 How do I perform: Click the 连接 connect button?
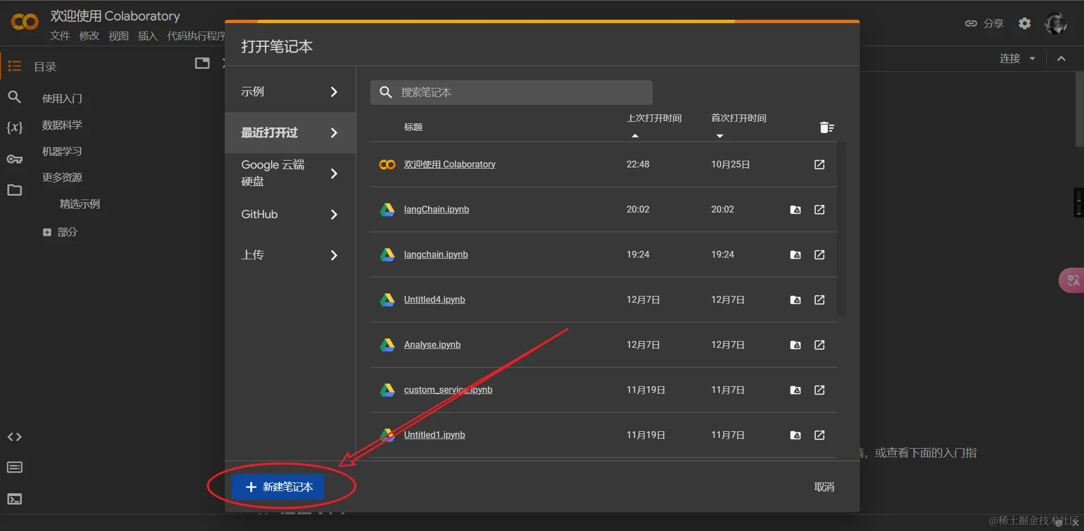pos(1009,59)
